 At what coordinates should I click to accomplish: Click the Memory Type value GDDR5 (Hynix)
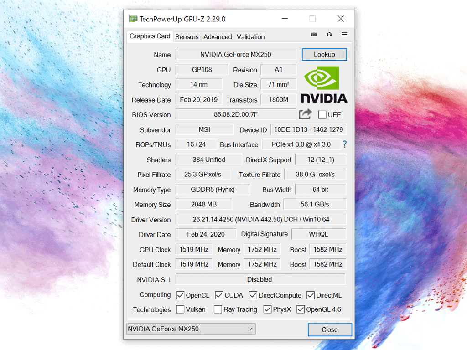click(x=213, y=190)
